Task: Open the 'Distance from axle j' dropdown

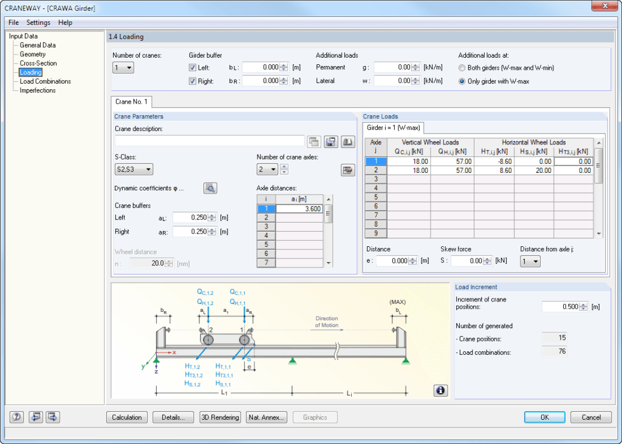Action: pyautogui.click(x=529, y=261)
